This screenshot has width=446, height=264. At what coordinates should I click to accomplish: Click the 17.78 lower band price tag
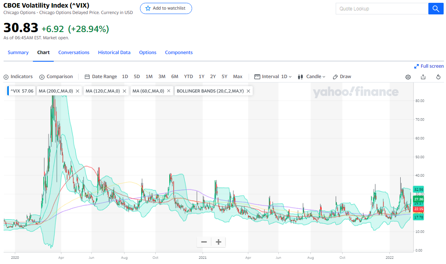tap(418, 217)
